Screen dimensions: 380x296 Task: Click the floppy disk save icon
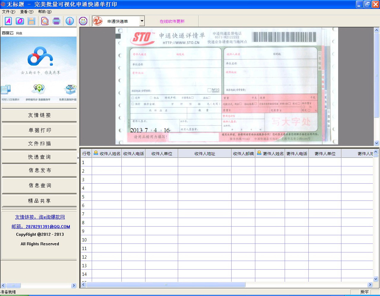(31, 21)
